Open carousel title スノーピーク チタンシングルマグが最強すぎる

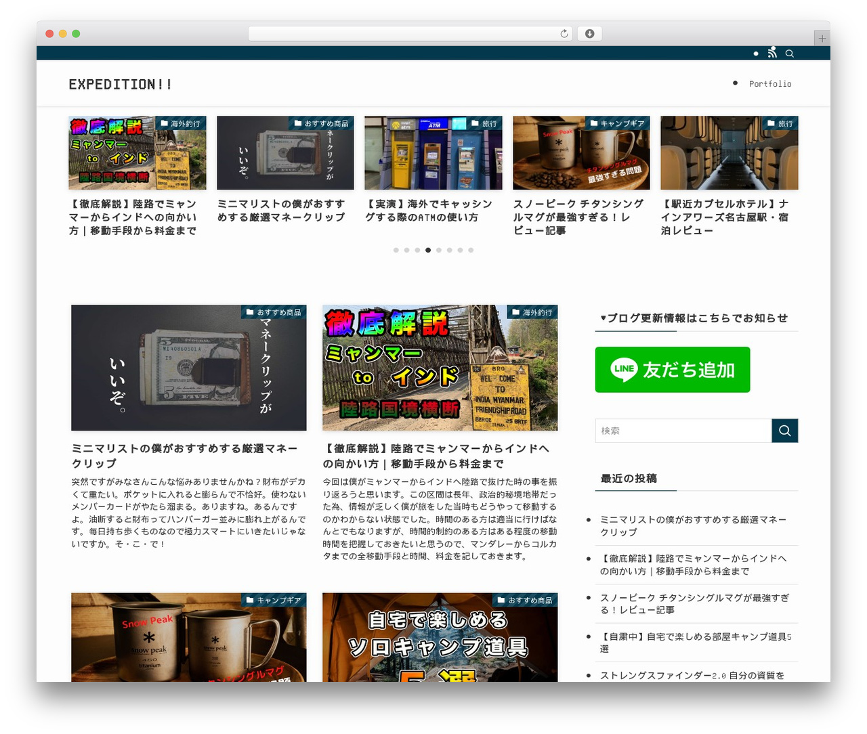(x=578, y=217)
